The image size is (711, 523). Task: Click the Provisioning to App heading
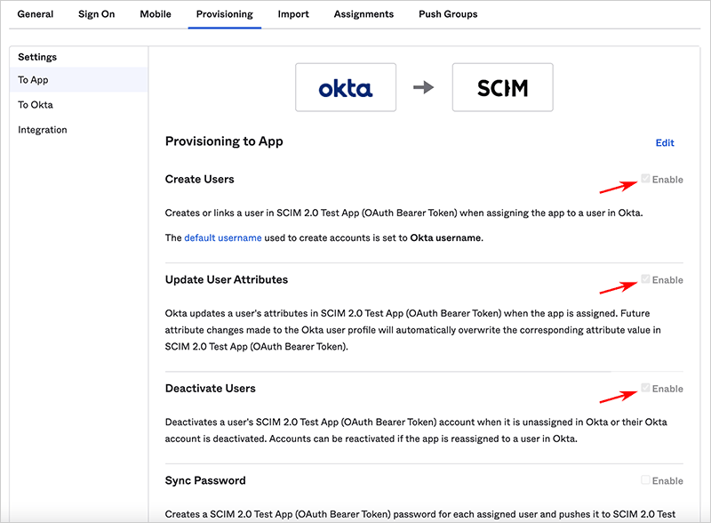[224, 141]
